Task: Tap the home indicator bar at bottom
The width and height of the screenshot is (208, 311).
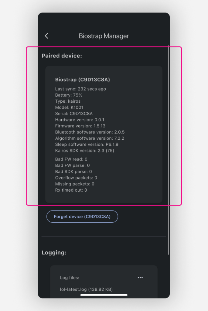Action: tap(104, 295)
